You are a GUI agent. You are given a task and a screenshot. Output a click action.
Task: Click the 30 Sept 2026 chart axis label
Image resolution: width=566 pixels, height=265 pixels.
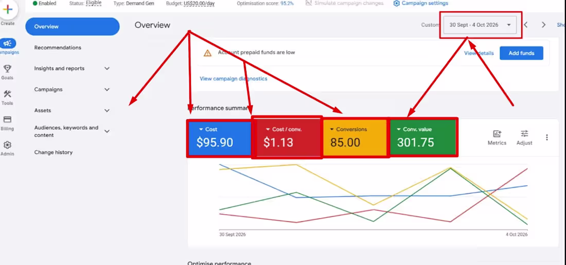233,235
